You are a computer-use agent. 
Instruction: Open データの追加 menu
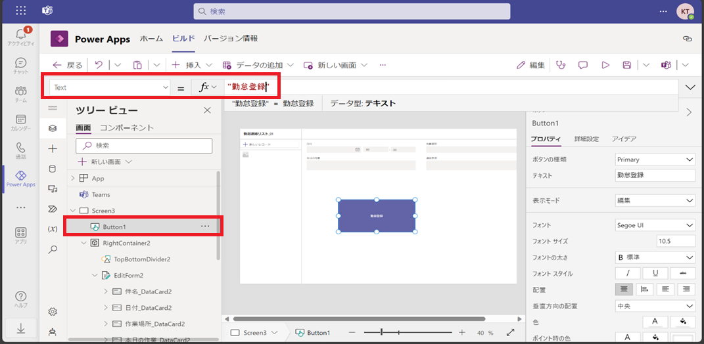258,65
